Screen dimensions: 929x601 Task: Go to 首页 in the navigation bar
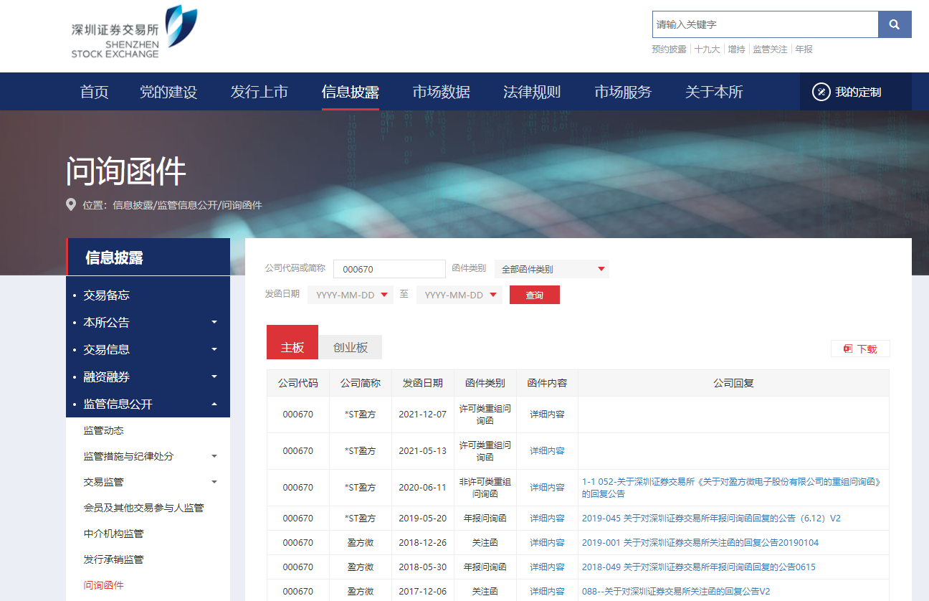[x=95, y=92]
